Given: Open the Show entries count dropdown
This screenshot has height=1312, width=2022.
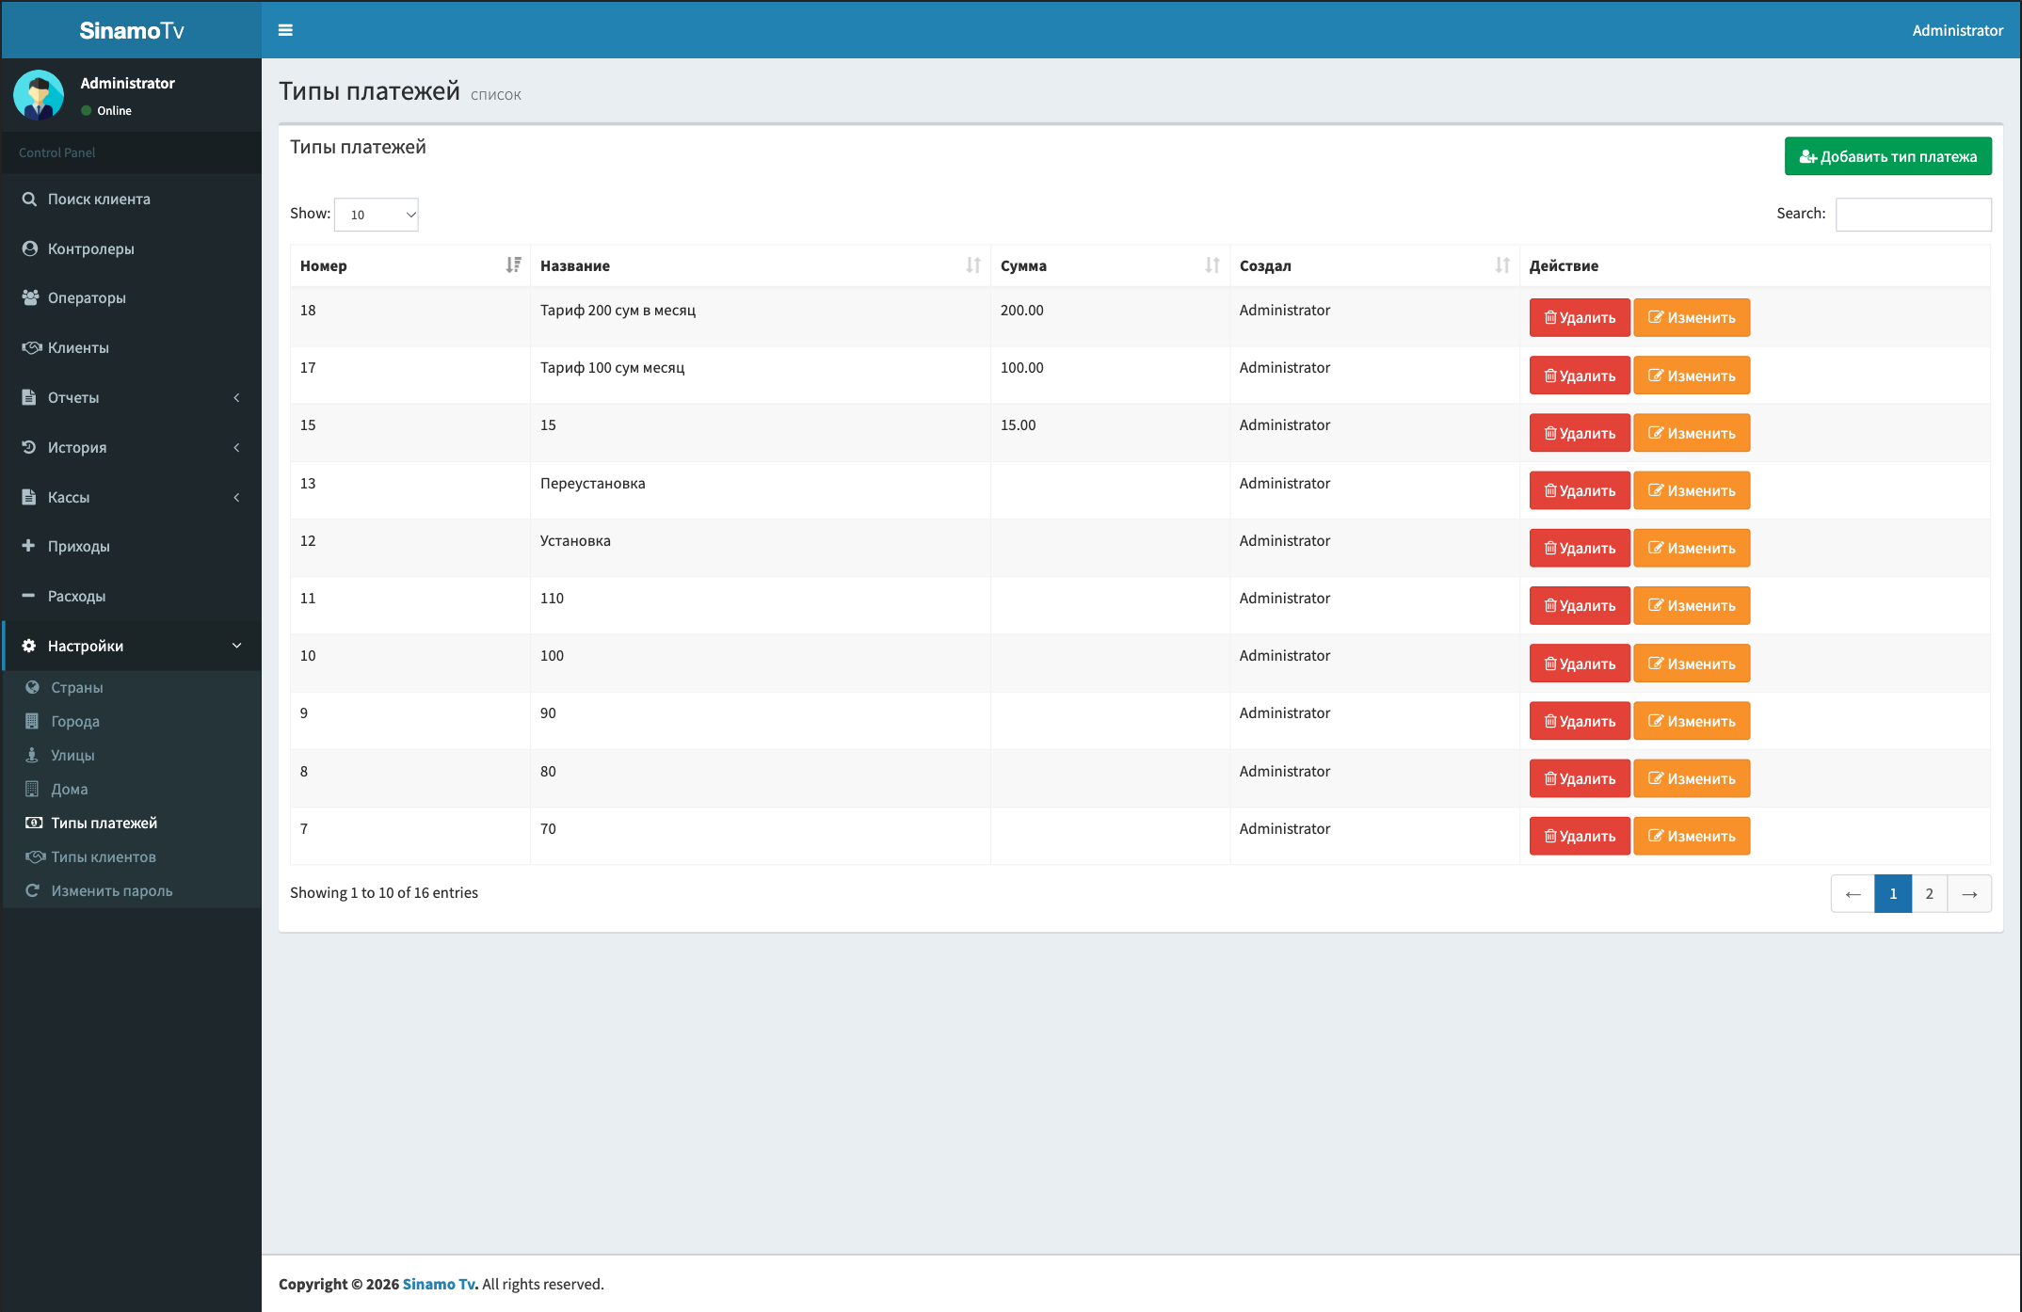Looking at the screenshot, I should 377,215.
